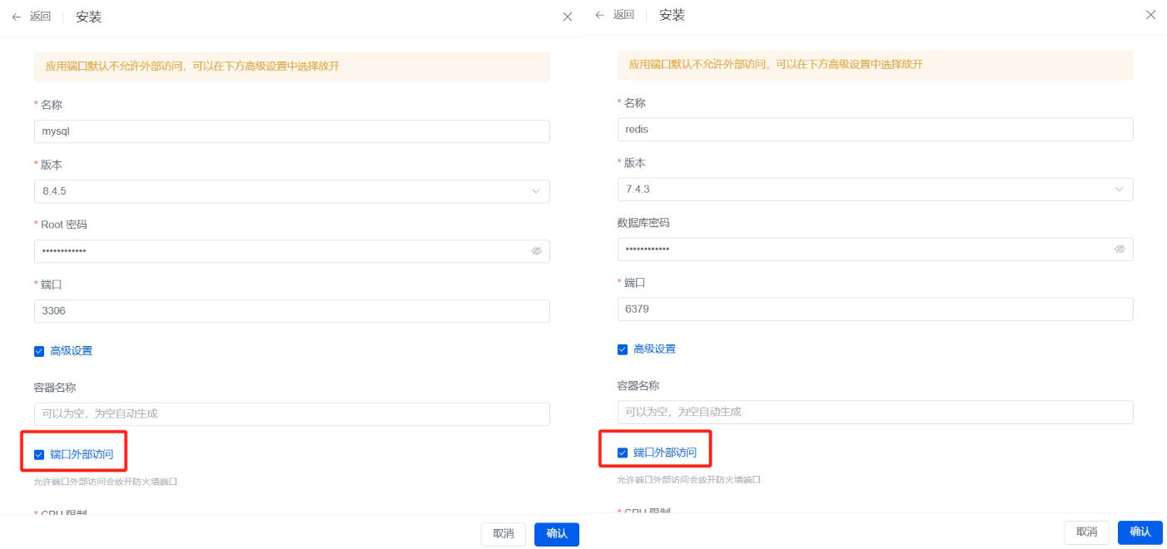Click 返回 link in mysql install panel
The width and height of the screenshot is (1167, 549).
click(41, 17)
